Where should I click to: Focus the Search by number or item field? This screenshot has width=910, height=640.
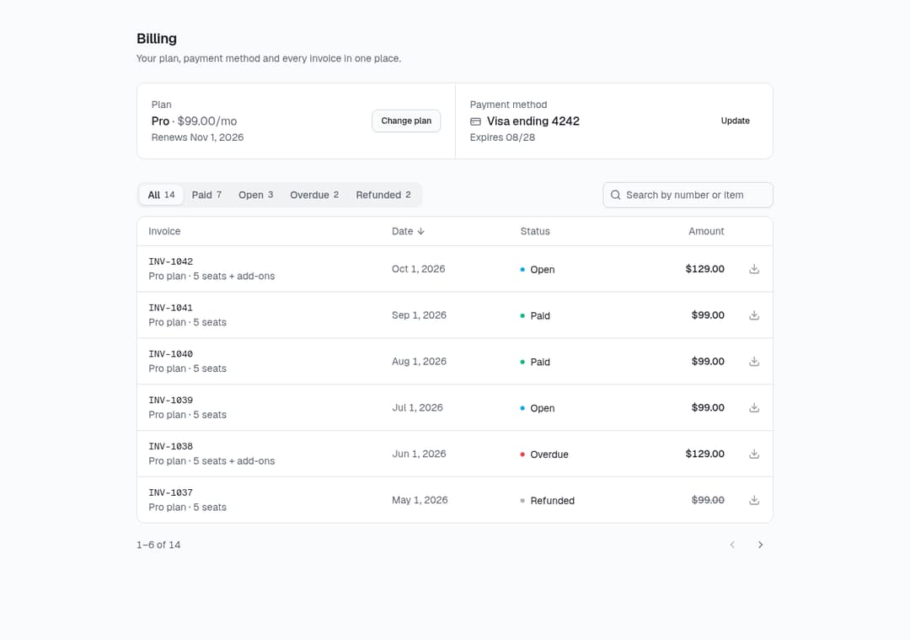[688, 195]
